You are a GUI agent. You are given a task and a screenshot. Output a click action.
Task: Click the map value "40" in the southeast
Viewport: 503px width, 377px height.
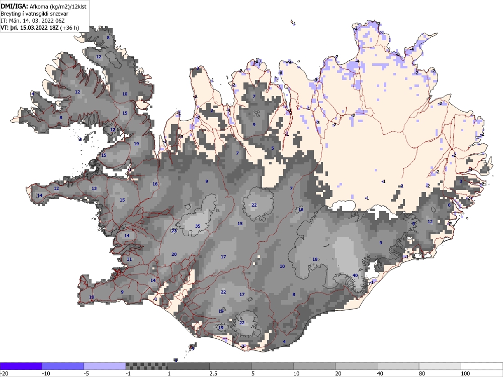355,275
